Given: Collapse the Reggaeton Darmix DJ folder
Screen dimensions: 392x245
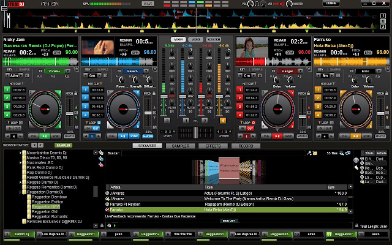Looking at the screenshot, I should 20,192.
